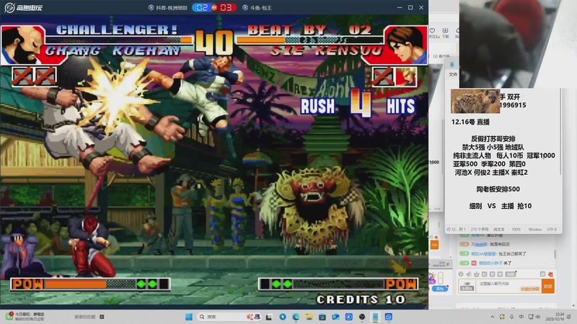
Task: Click the volume speaker tray icon
Action: coord(537,317)
